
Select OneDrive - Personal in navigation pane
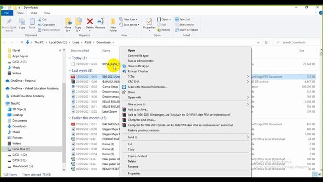(x=23, y=81)
